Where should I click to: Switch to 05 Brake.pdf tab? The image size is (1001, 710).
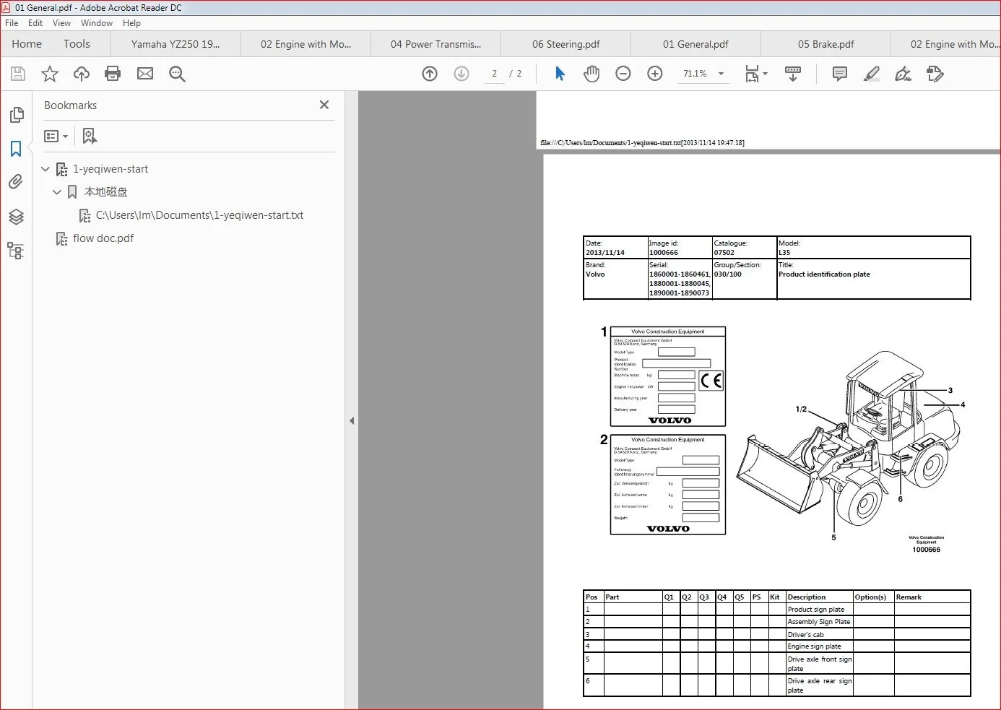pos(825,44)
